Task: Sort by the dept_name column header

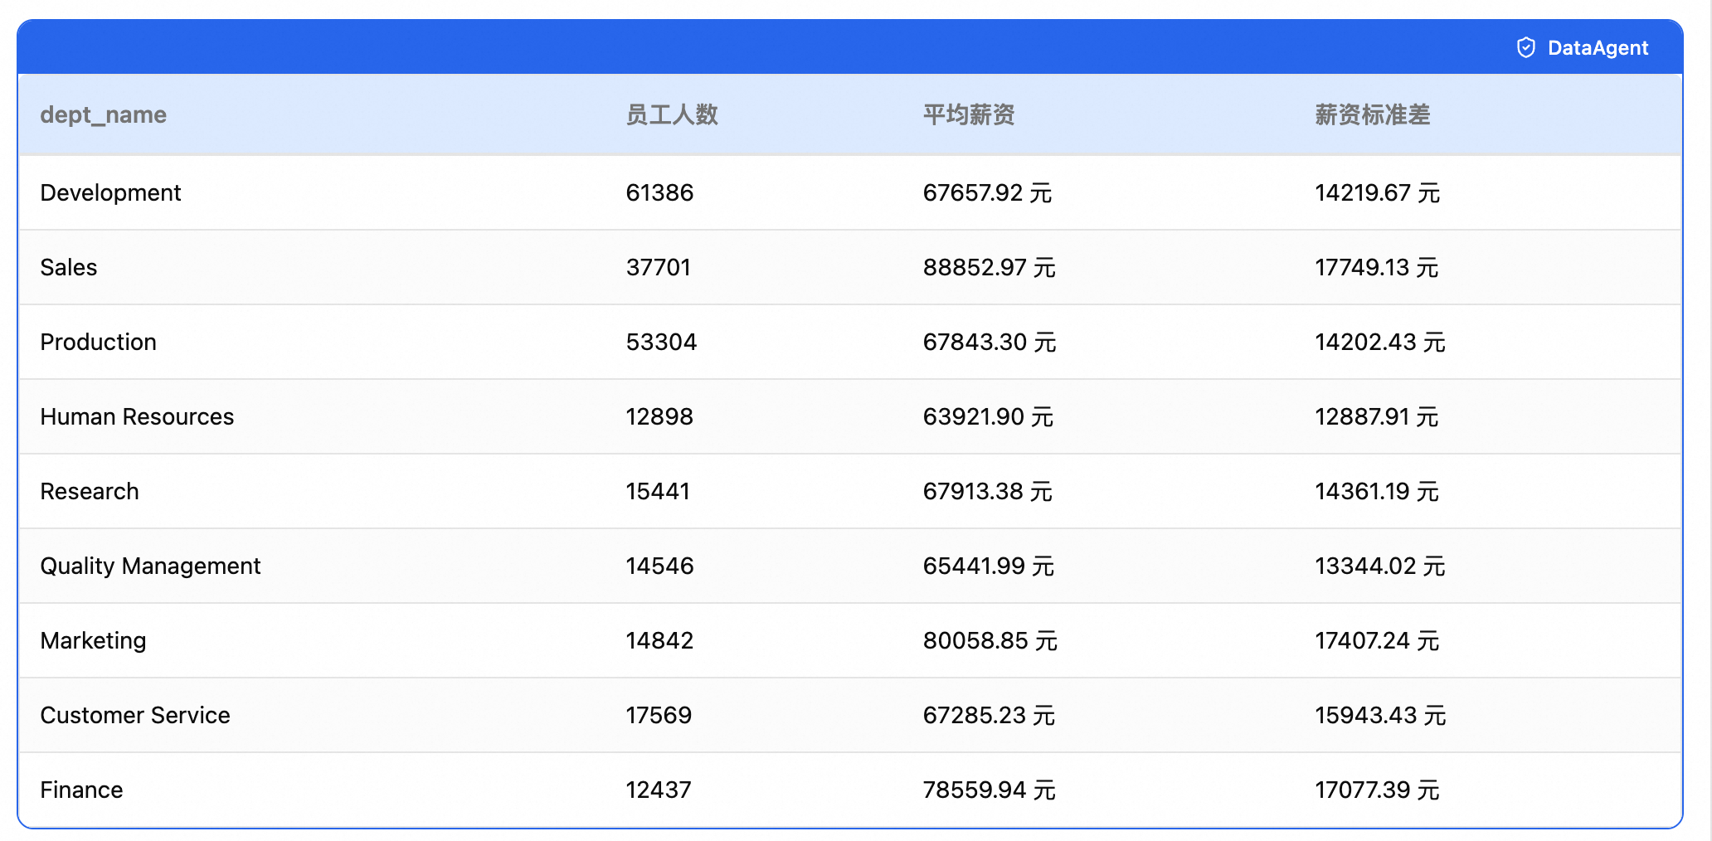Action: coord(103,115)
